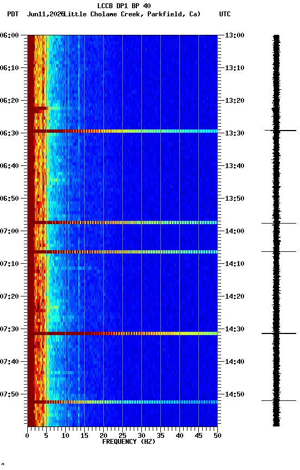The height and width of the screenshot is (470, 300).
Task: Click the 14:00 UTC time label
Action: (234, 231)
